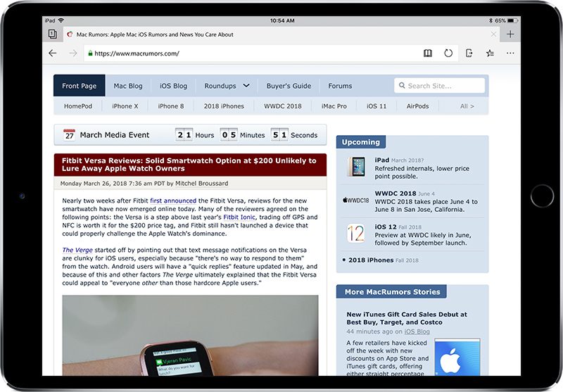Open the WWDC 2018 roundup link
This screenshot has width=563, height=392.
[x=283, y=106]
